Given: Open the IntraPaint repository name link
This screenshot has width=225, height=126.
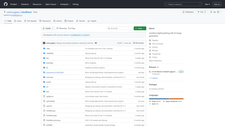Looking at the screenshot, I should [x=26, y=12].
